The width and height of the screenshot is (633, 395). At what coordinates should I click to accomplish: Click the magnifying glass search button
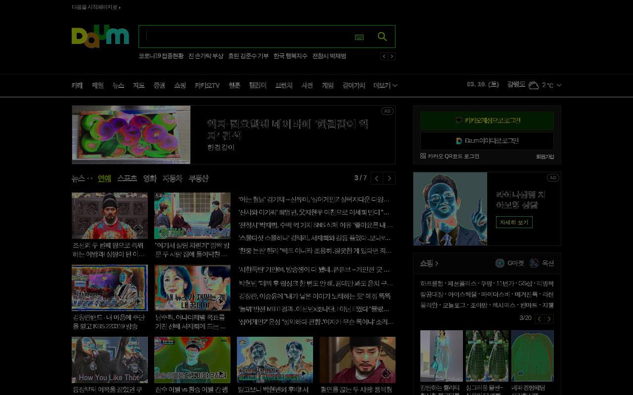[382, 37]
